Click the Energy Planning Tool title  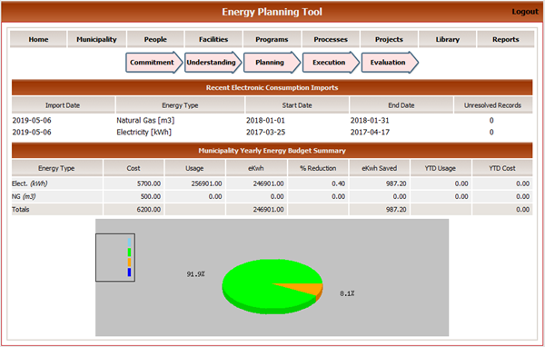point(272,12)
